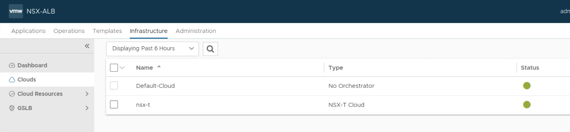Check the nsx-t row checkbox
This screenshot has height=132, width=570.
pos(114,104)
